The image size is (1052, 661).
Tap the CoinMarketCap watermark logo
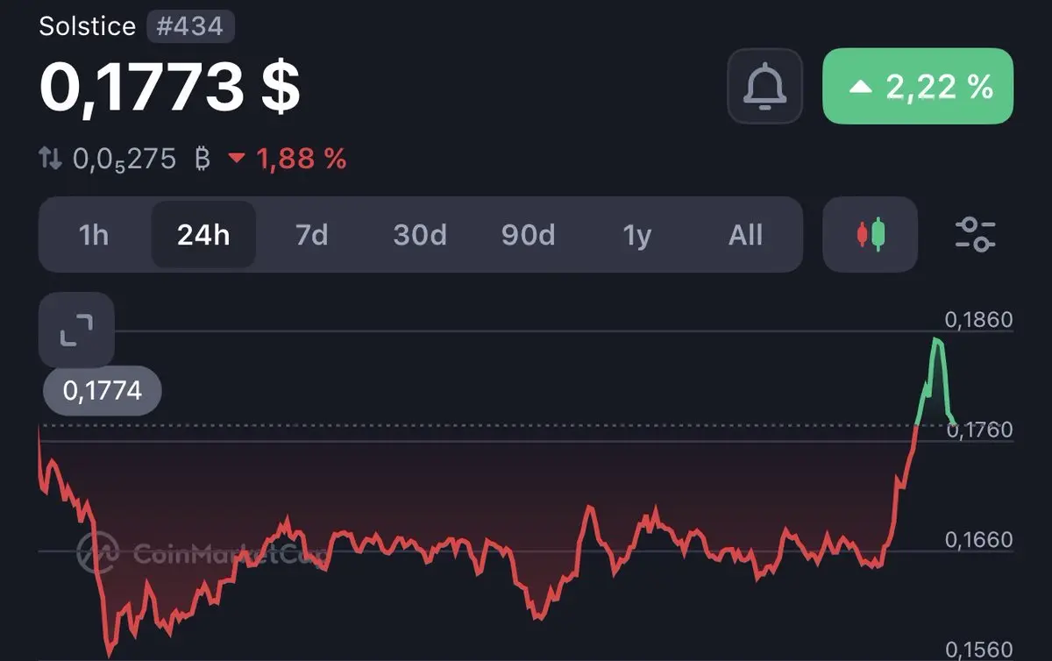(x=202, y=552)
